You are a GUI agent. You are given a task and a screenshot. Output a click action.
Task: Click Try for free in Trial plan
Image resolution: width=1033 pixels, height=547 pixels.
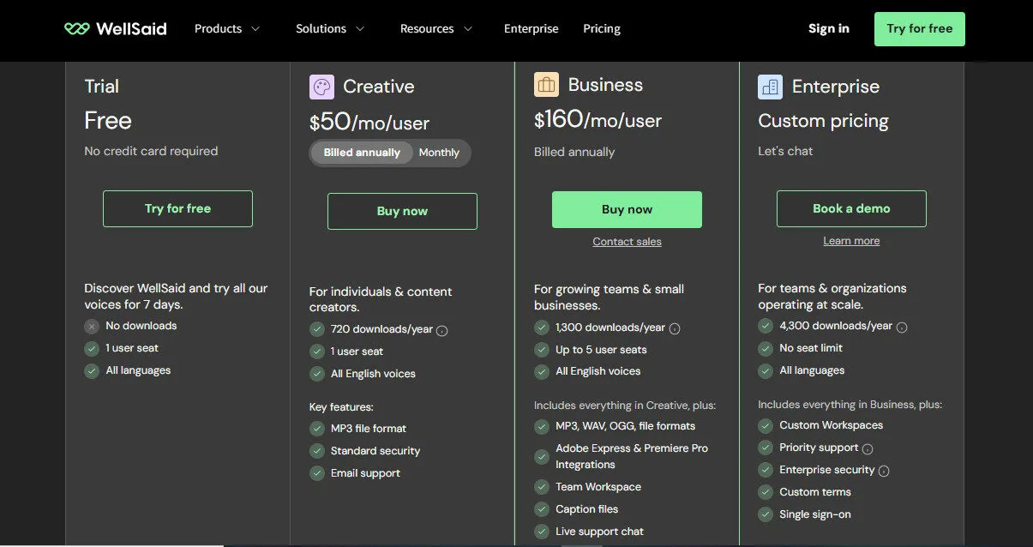177,208
